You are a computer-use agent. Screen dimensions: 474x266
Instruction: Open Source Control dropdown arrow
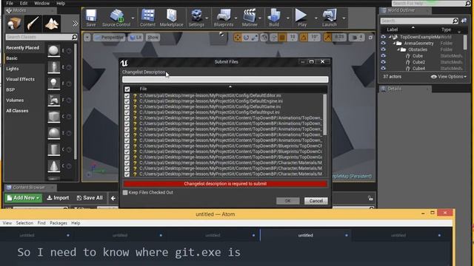pyautogui.click(x=133, y=18)
